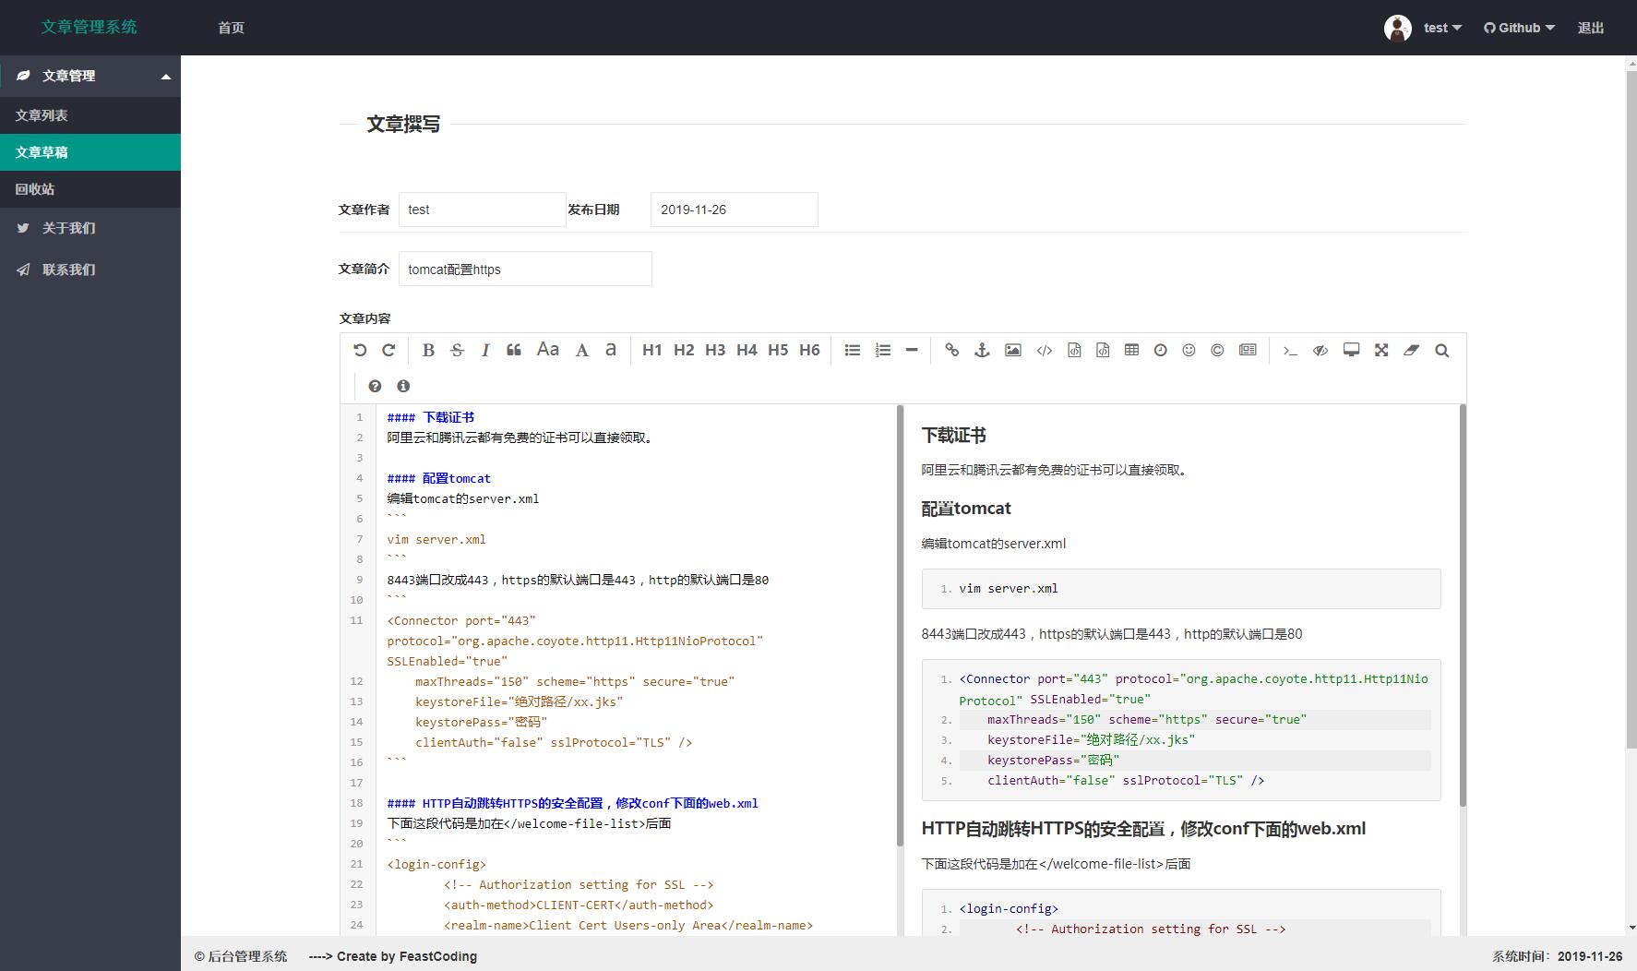Insert a hyperlink with the link icon
1637x971 pixels.
tap(952, 350)
